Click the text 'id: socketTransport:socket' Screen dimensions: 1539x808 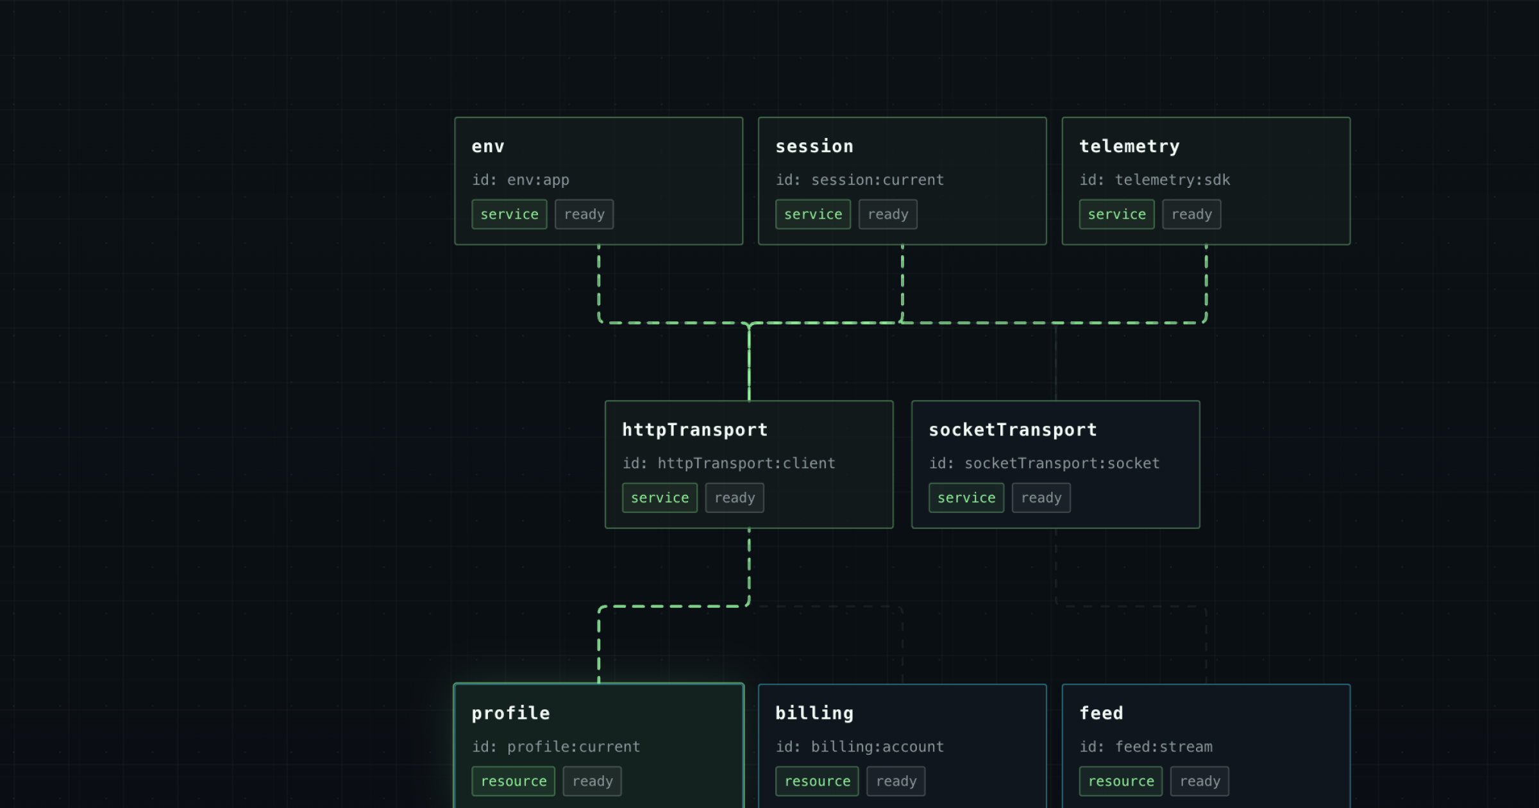(x=1045, y=463)
